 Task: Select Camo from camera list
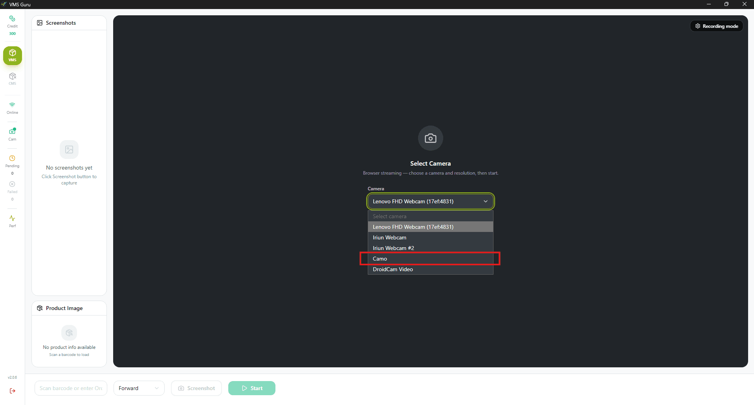click(x=431, y=259)
